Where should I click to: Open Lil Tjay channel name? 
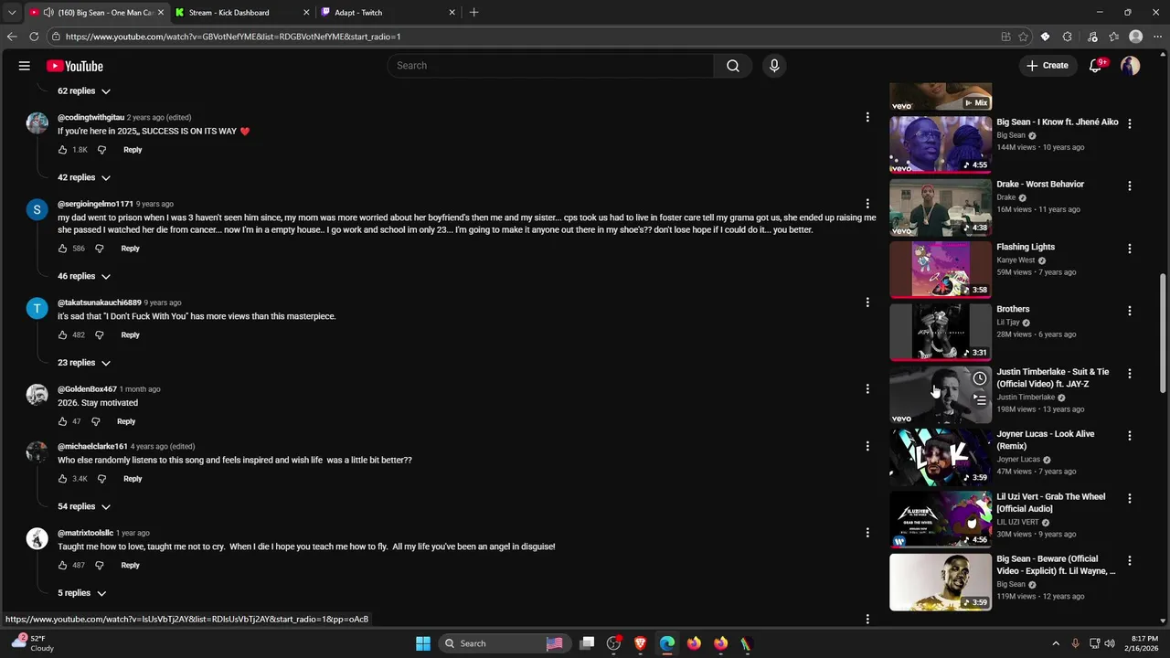point(1007,323)
